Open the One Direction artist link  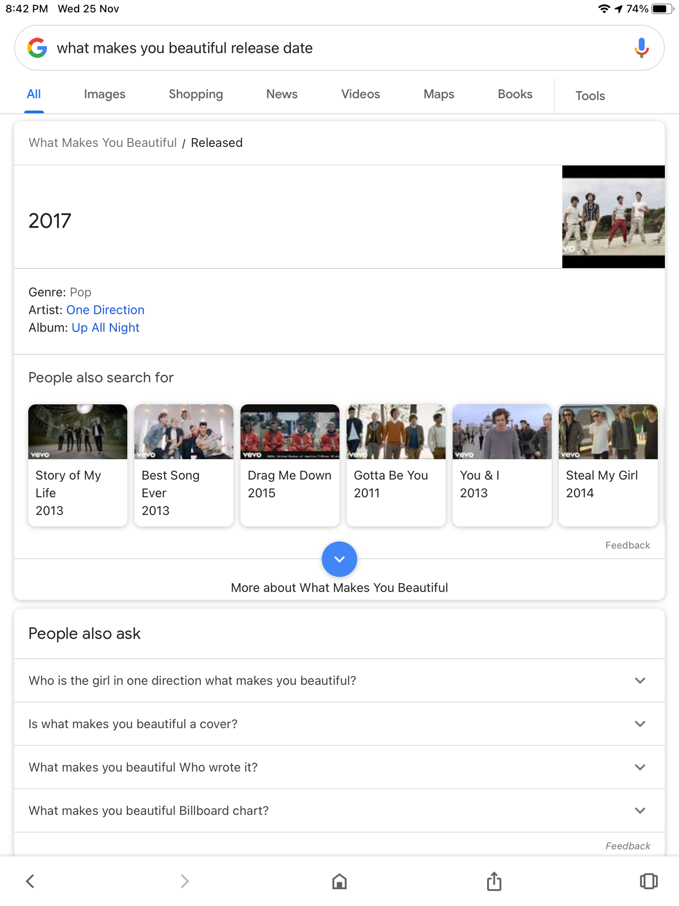[105, 310]
